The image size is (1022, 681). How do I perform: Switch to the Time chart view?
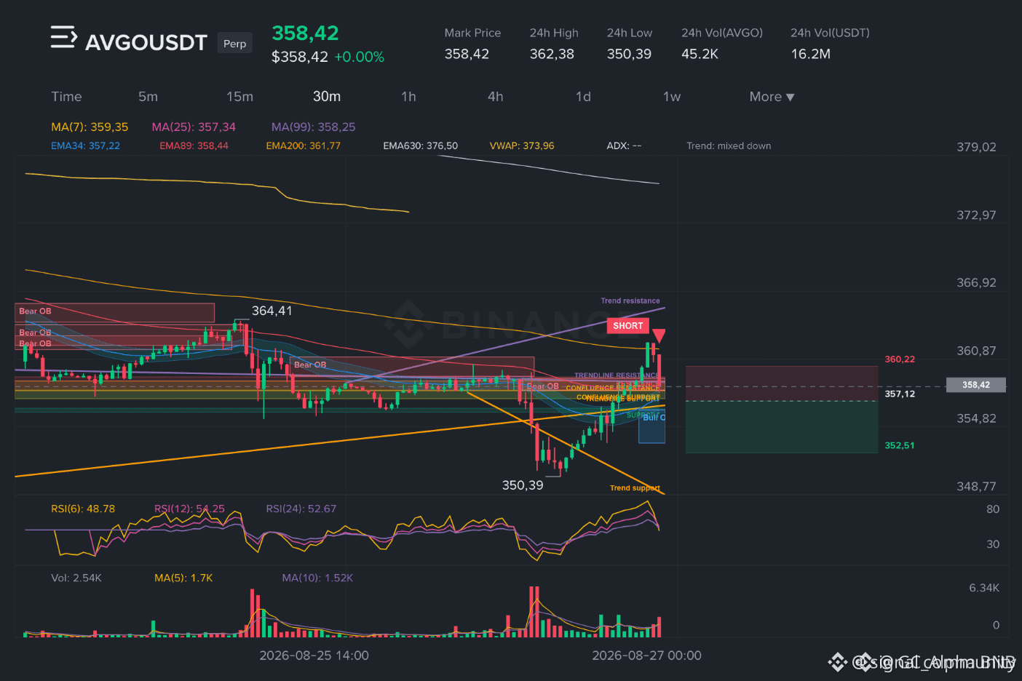(x=66, y=97)
